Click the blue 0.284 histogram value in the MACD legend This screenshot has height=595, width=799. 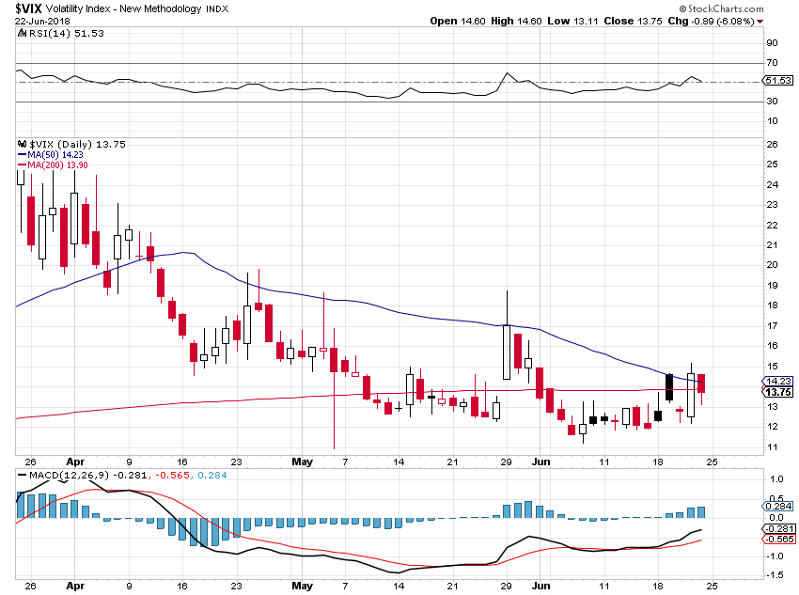pos(212,475)
